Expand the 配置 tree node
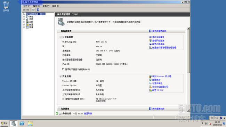The image size is (226, 127). click(24, 25)
